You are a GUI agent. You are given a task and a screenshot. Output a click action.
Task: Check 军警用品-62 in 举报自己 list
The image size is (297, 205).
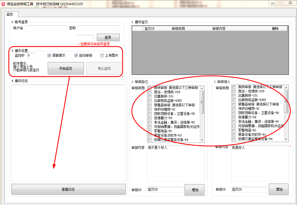click(150, 131)
